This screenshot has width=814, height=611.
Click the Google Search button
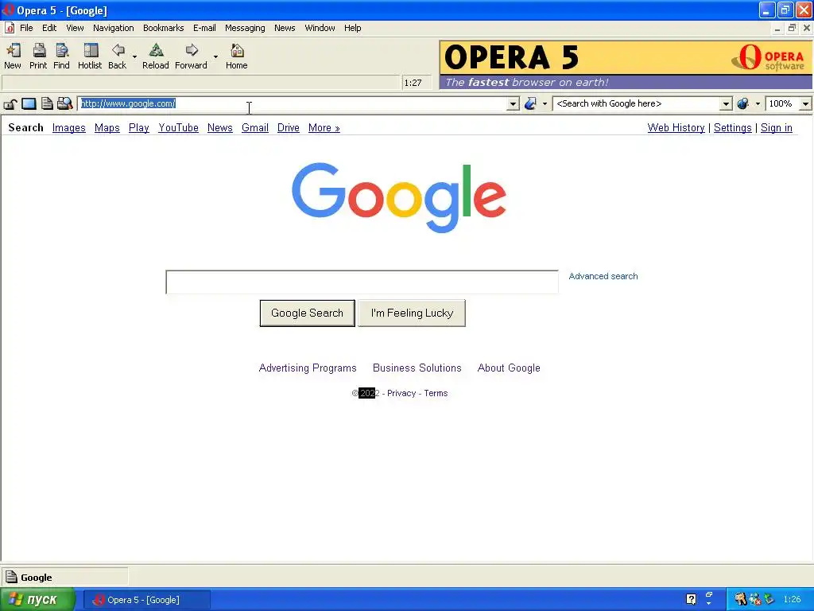click(308, 313)
